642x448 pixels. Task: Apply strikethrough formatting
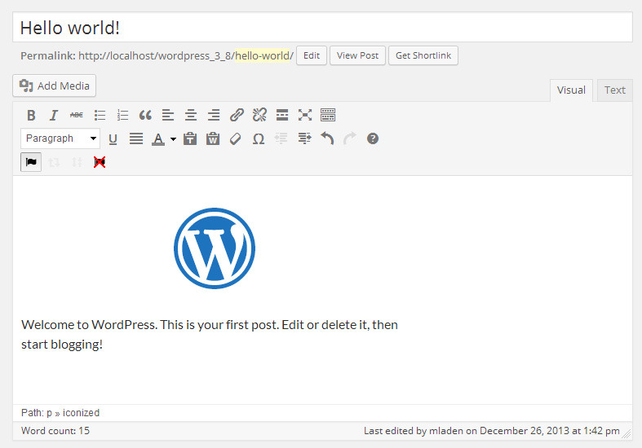(77, 116)
